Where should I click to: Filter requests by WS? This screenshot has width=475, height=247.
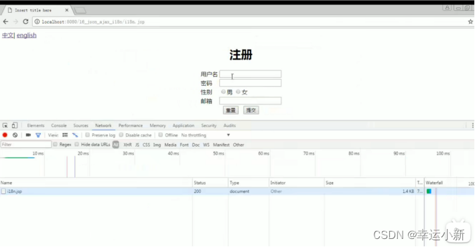206,145
